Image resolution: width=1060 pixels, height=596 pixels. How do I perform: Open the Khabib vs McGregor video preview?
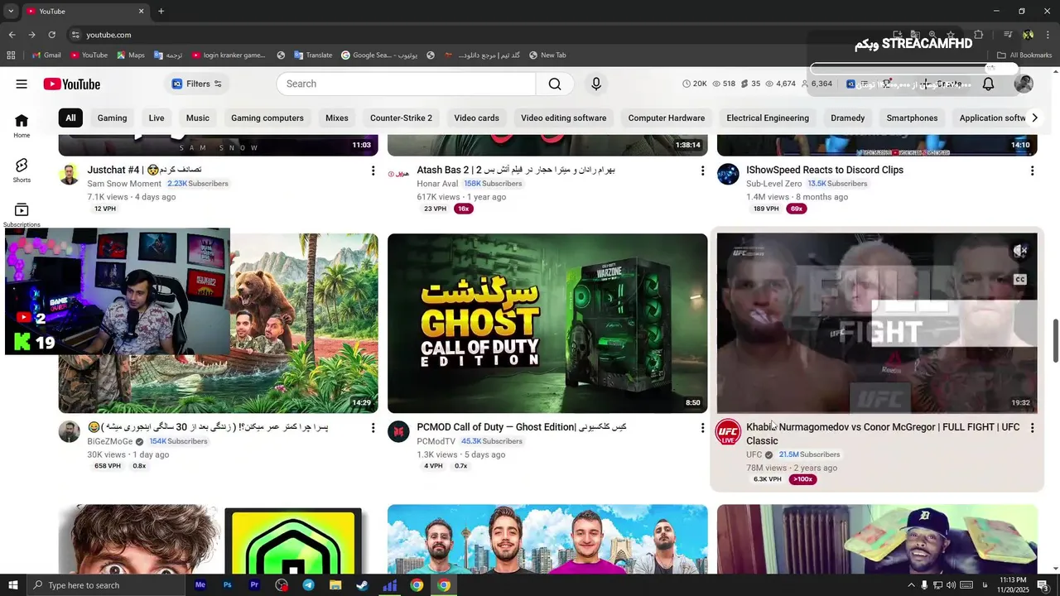click(877, 323)
